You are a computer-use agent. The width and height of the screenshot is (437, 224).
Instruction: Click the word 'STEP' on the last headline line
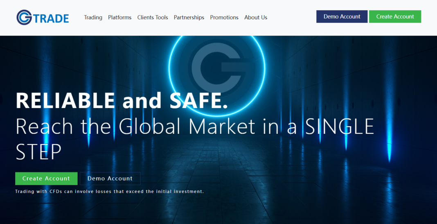click(38, 152)
